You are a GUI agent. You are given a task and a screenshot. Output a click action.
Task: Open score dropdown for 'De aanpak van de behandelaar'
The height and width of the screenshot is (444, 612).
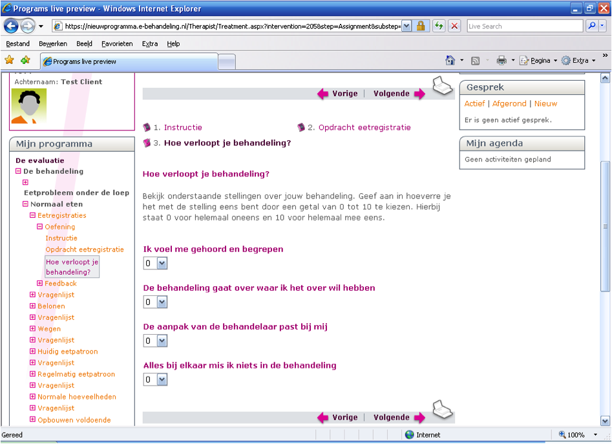pos(162,341)
